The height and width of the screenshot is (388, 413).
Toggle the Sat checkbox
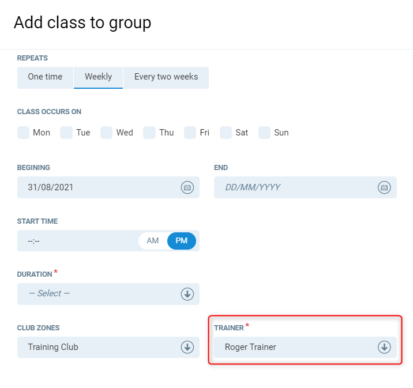226,133
